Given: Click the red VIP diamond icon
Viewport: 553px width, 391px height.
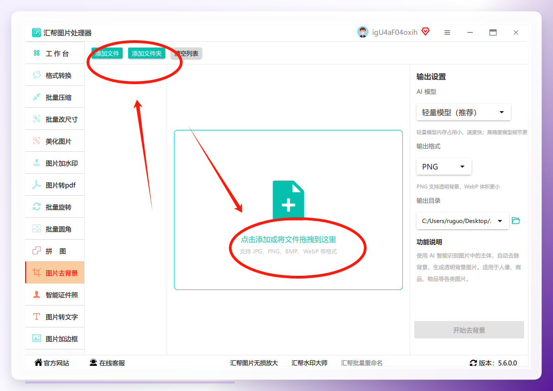Looking at the screenshot, I should point(426,32).
